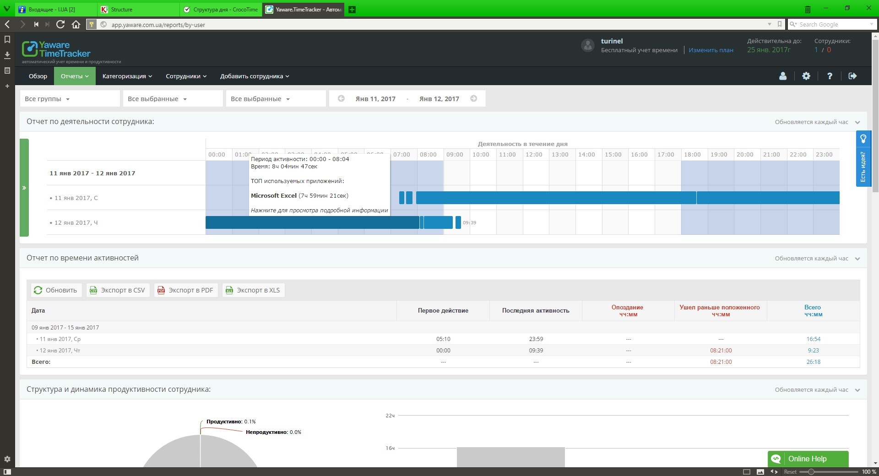Image resolution: width=879 pixels, height=476 pixels.
Task: Collapse the Структура и динамика продуктивности section
Action: tap(857, 390)
